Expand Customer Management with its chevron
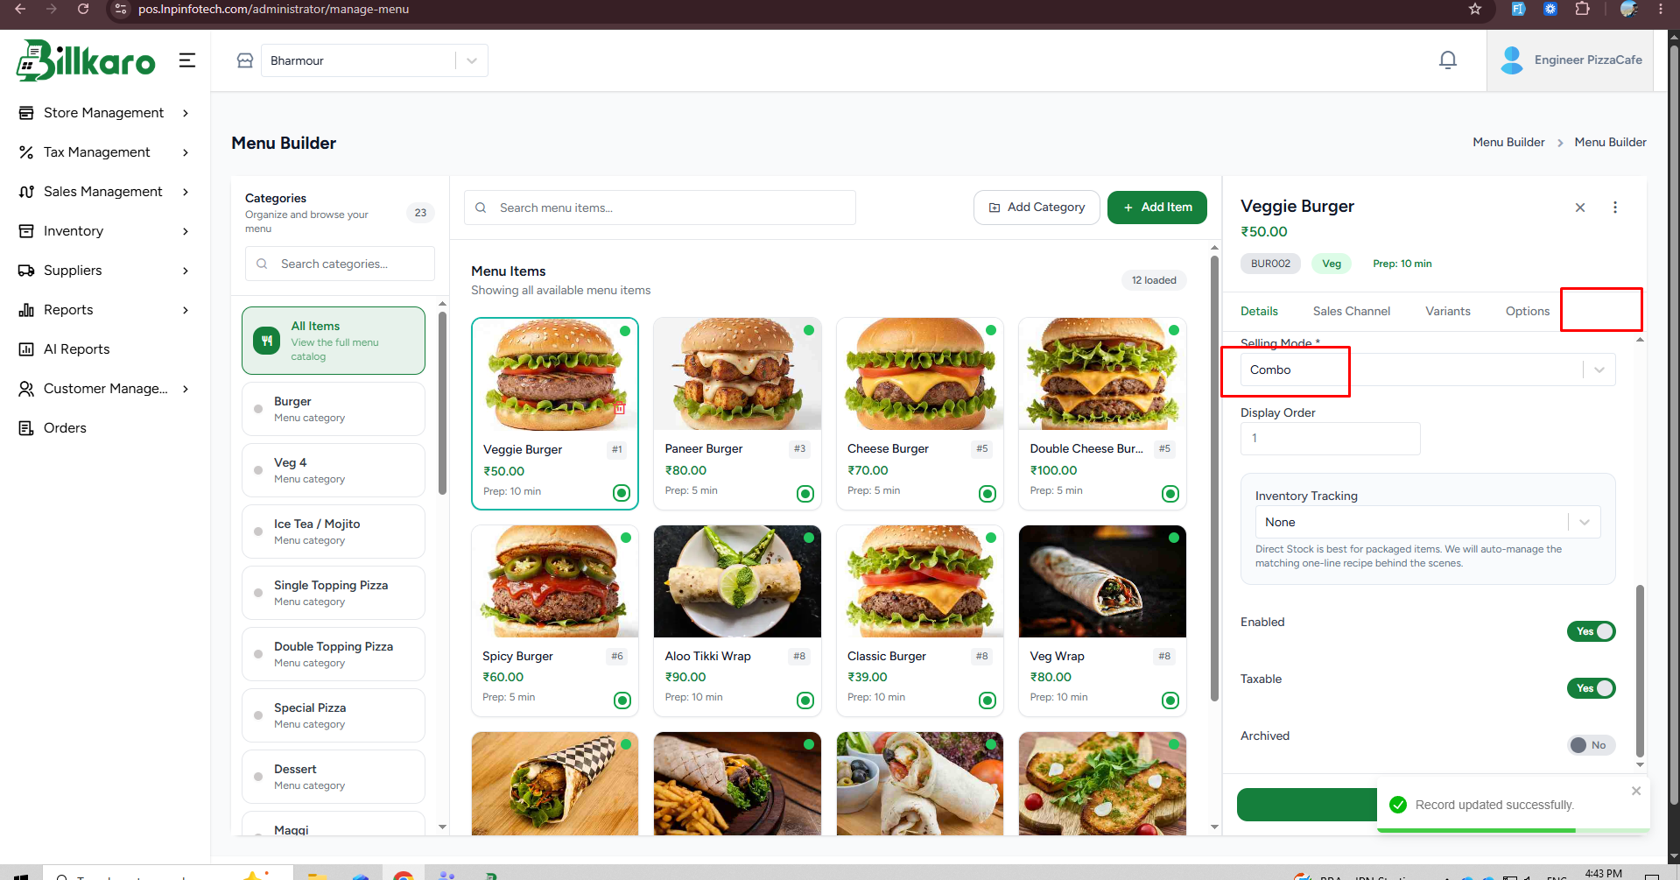Viewport: 1680px width, 880px height. point(186,389)
